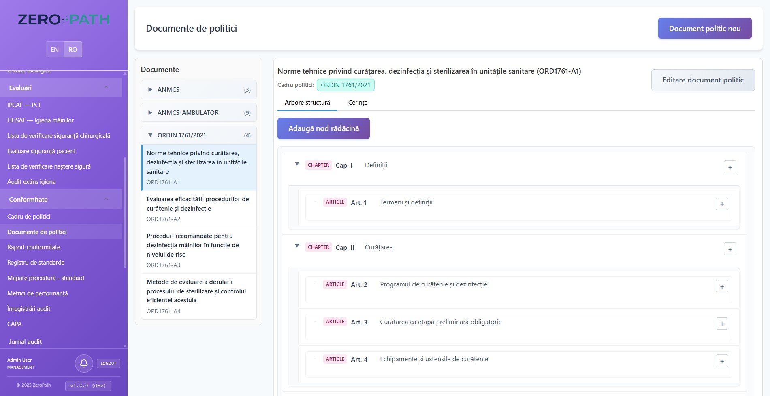The width and height of the screenshot is (770, 396).
Task: Click plus icon on Cap. II Curățarea
Action: pyautogui.click(x=729, y=249)
